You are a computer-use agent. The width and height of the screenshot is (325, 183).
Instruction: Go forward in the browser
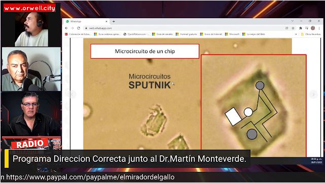[73, 28]
